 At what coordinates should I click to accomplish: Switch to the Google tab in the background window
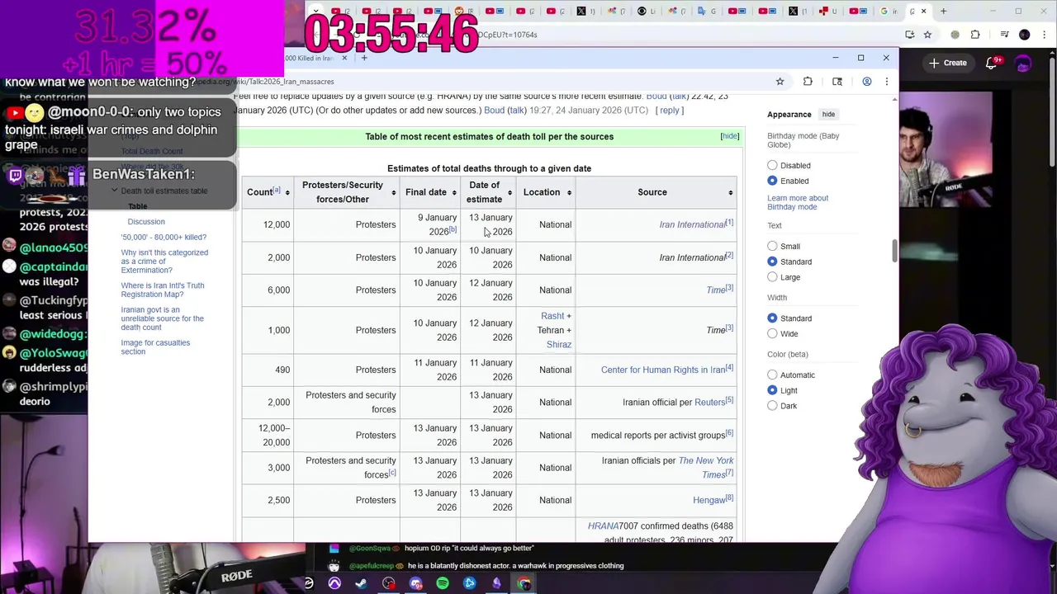pos(888,11)
